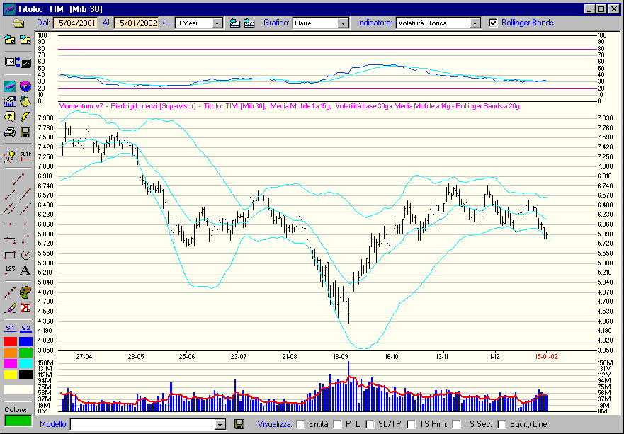Click the magenta and blue disc icon
The width and height of the screenshot is (624, 434).
[25, 86]
